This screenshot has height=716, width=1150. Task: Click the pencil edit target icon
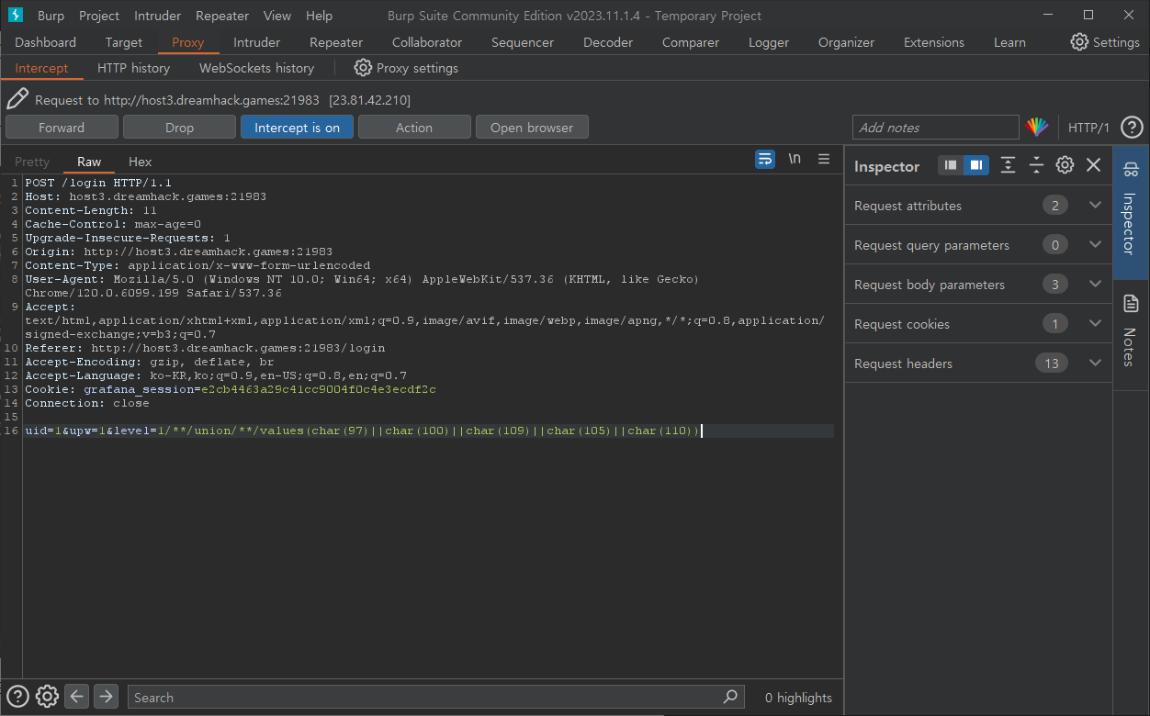[17, 99]
